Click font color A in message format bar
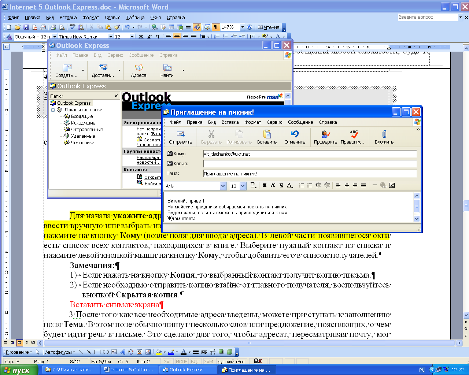 click(x=289, y=185)
